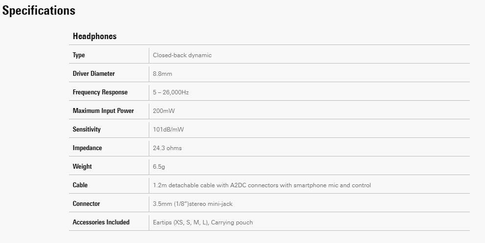
Task: Click the Specifications heading
Action: coord(39,11)
